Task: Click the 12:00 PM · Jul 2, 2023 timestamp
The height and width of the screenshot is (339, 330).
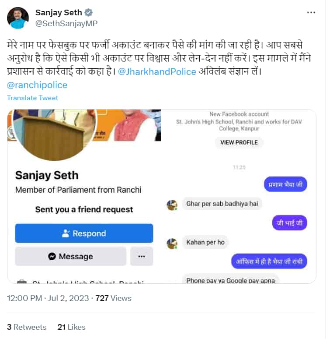Action: (48, 298)
